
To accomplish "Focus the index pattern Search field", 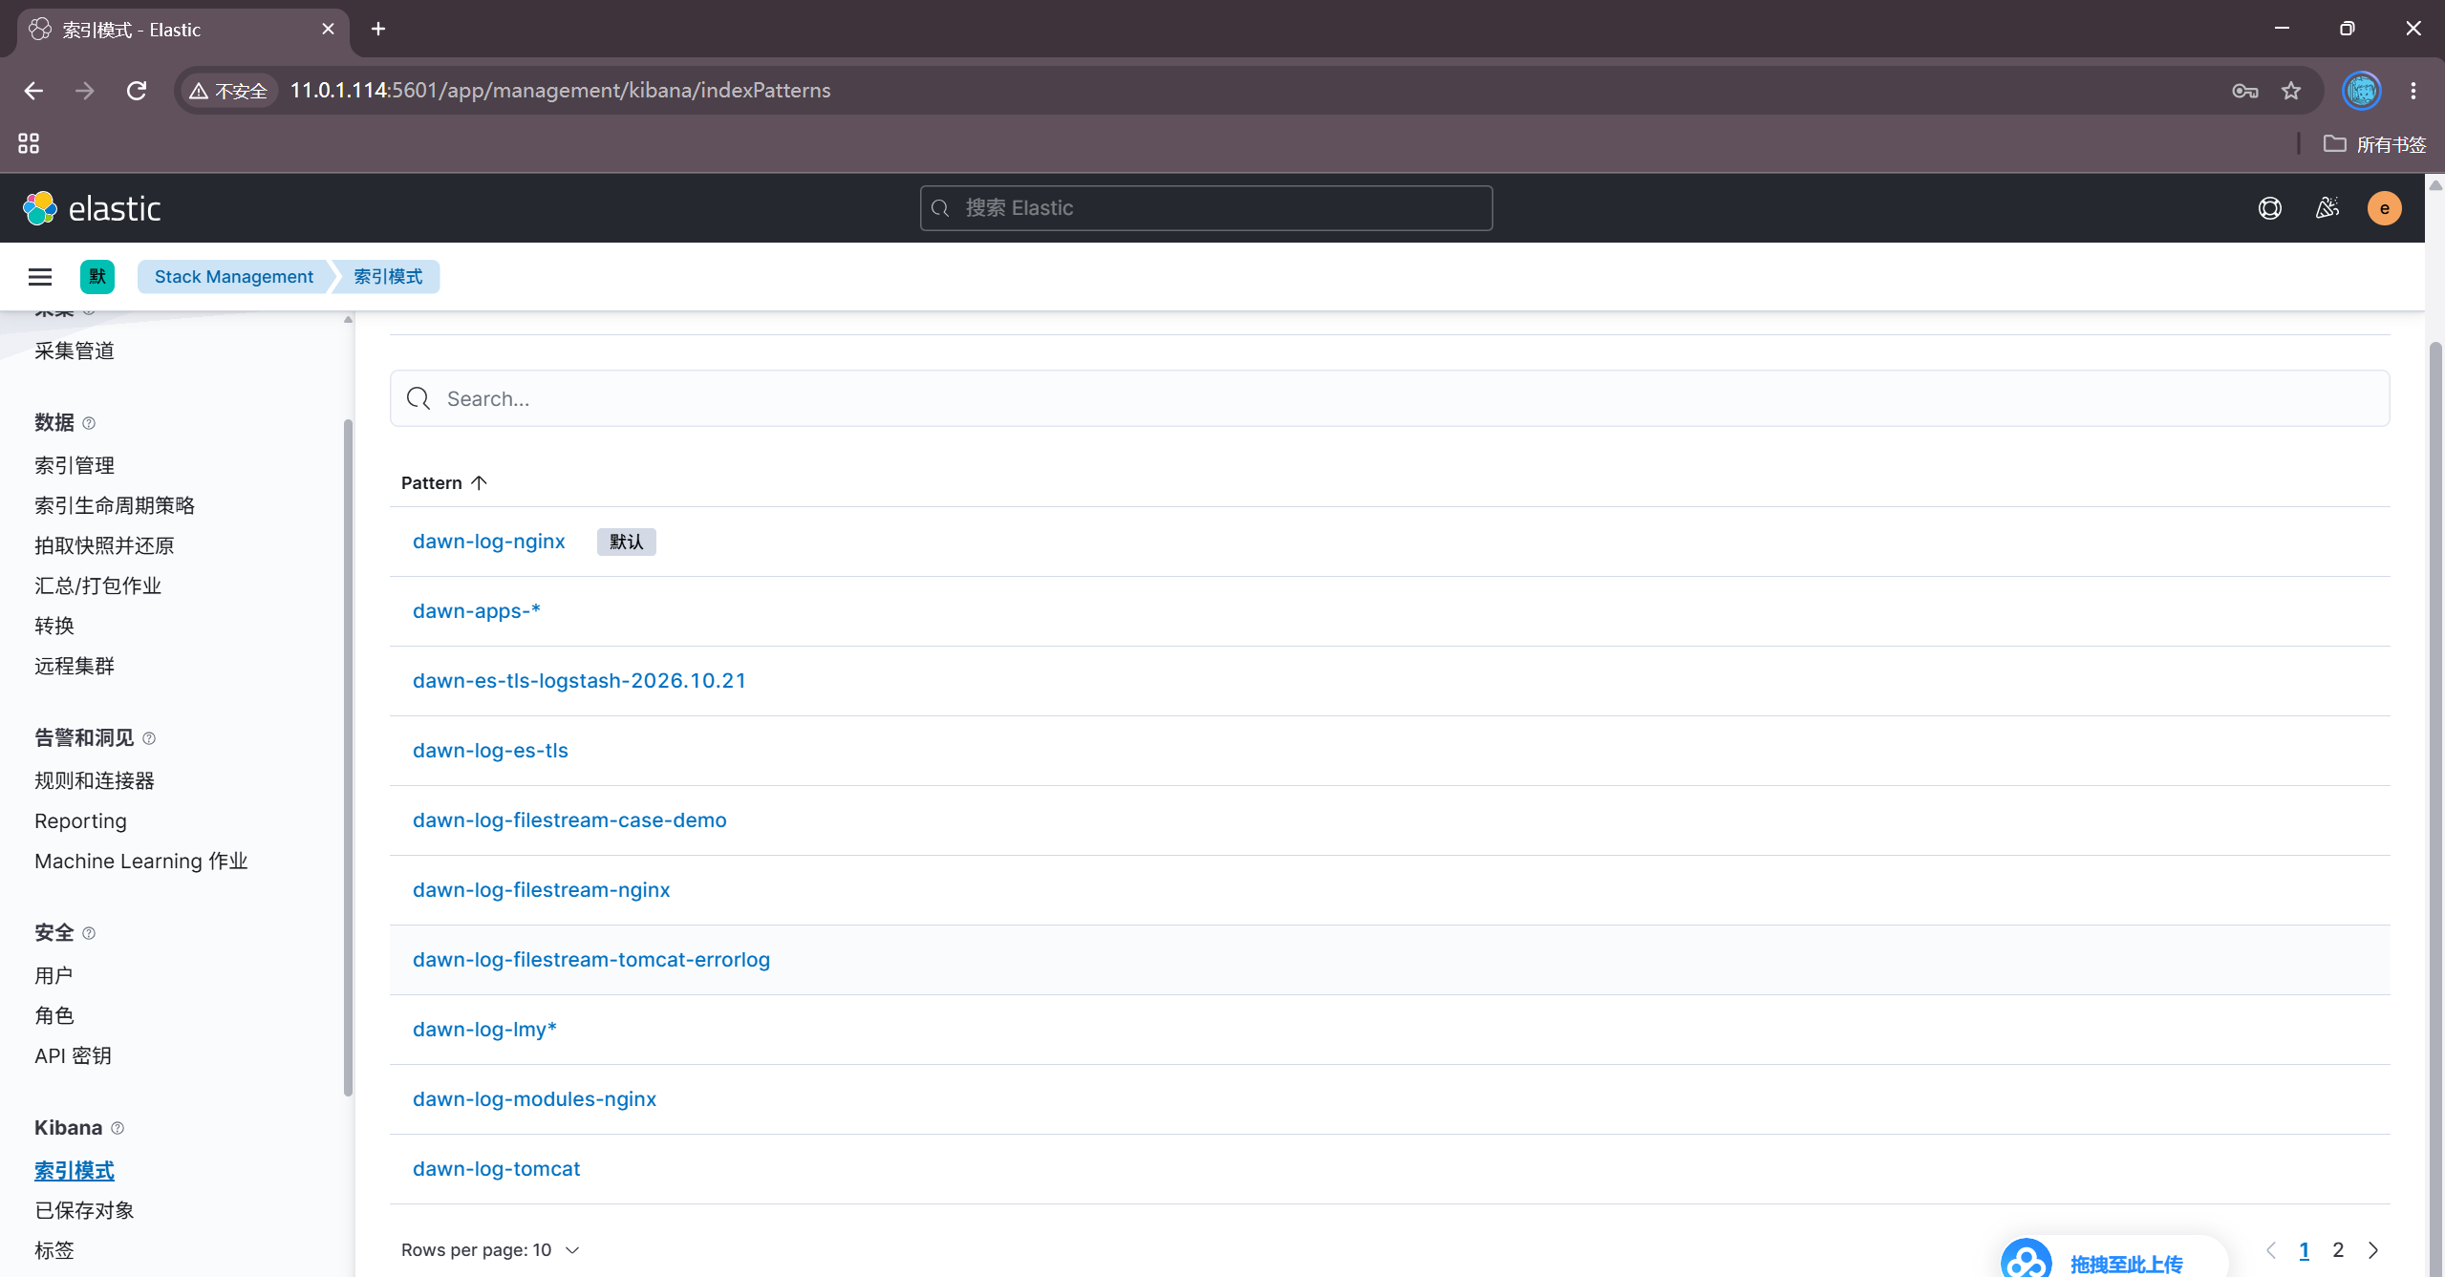I will (1389, 398).
